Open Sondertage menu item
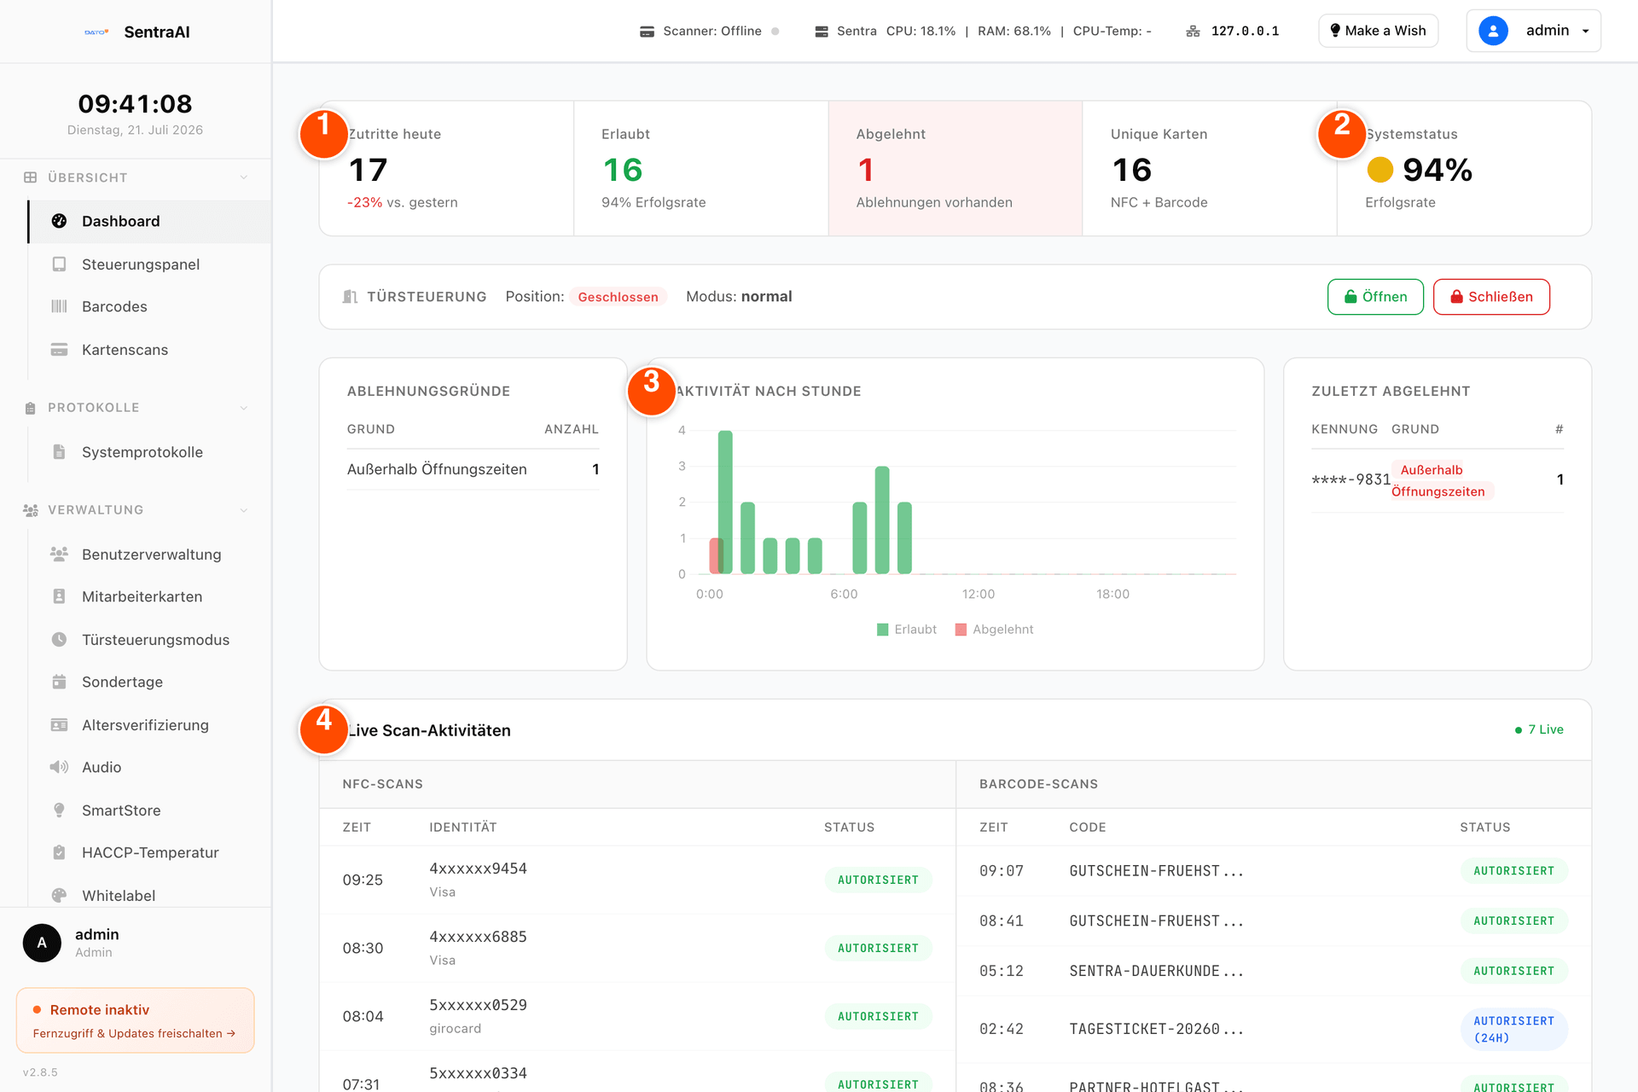Image resolution: width=1638 pixels, height=1092 pixels. [x=150, y=682]
